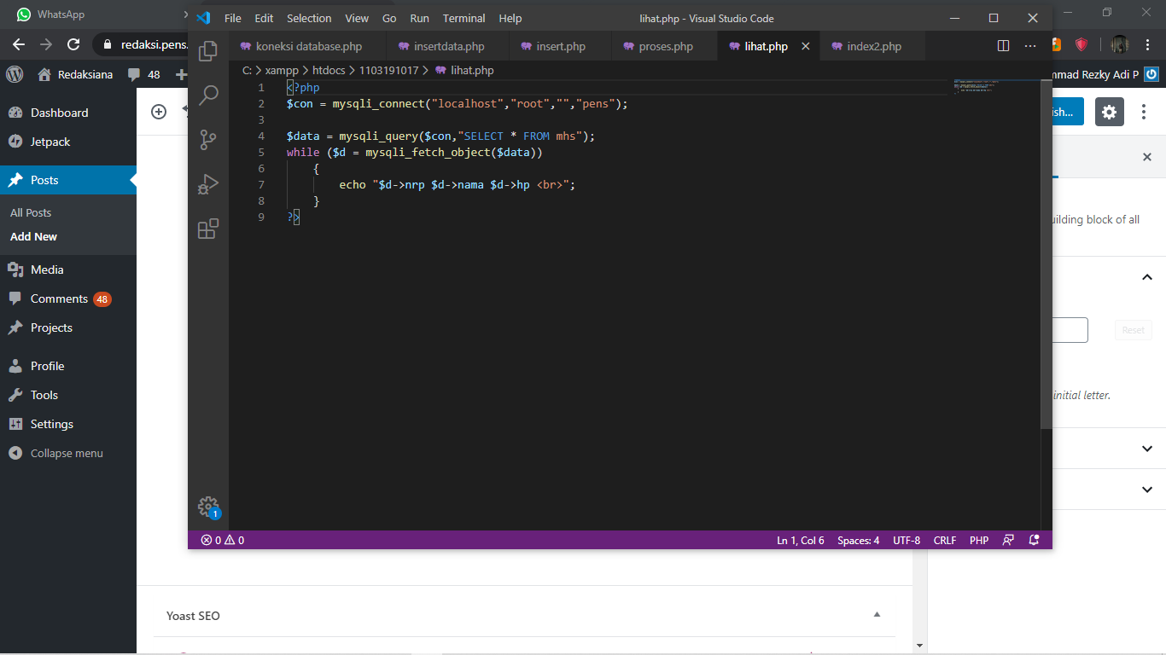Open the Explorer view in activity bar

pyautogui.click(x=208, y=52)
